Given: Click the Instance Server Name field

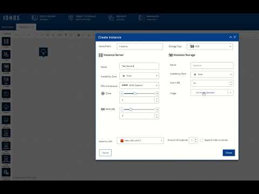Looking at the screenshot, I should (x=139, y=66).
